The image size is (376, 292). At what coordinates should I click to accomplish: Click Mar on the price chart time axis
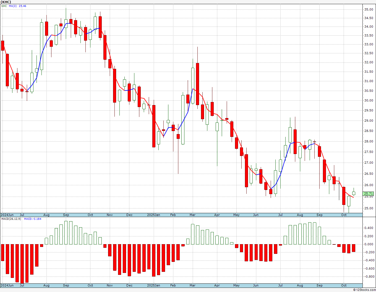click(192, 215)
